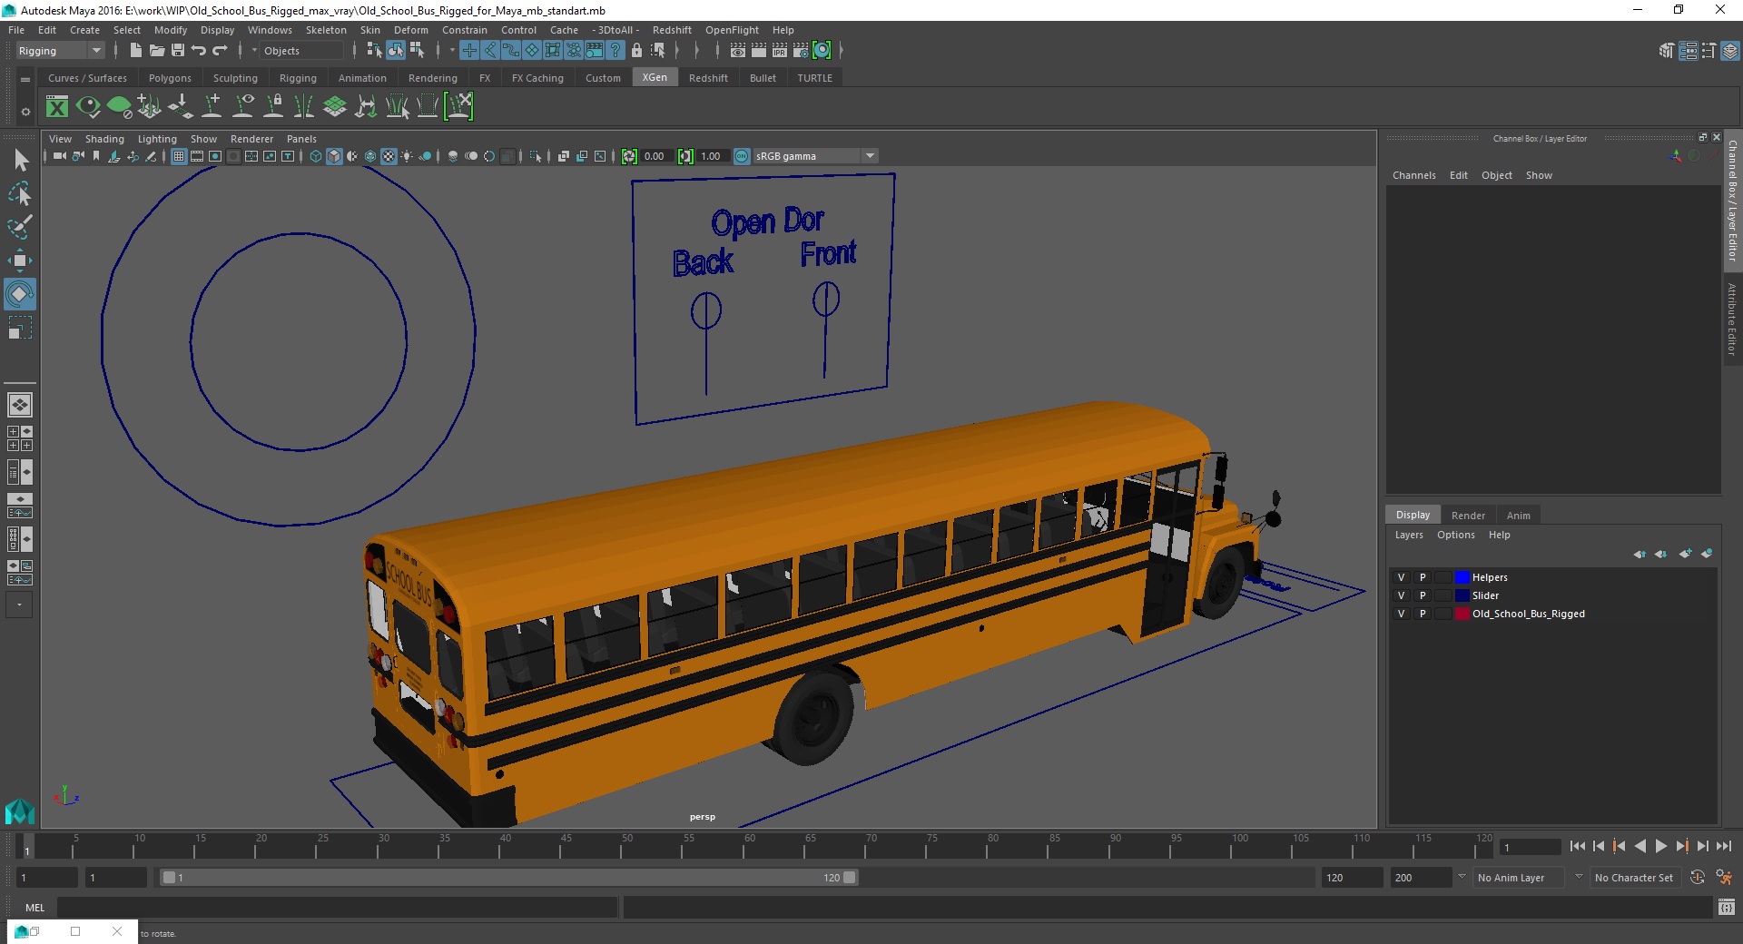Open the viewport Shading menu

pyautogui.click(x=104, y=139)
